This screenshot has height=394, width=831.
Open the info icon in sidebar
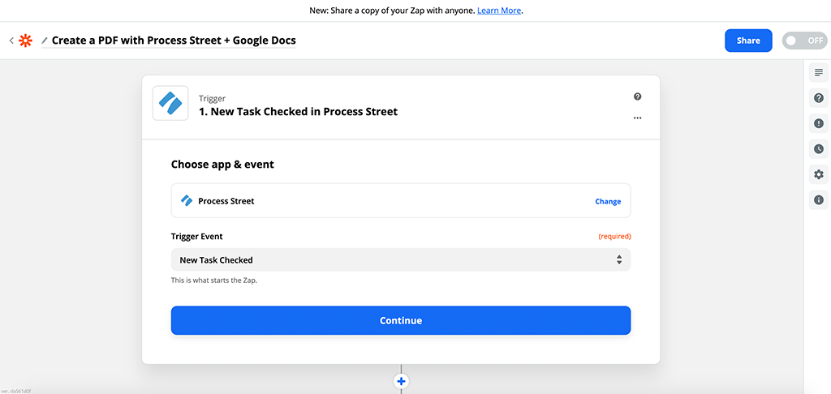click(818, 199)
